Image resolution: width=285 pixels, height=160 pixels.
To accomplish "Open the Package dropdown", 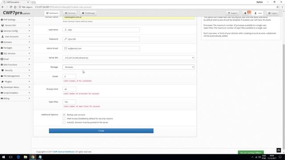I will 128,67.
